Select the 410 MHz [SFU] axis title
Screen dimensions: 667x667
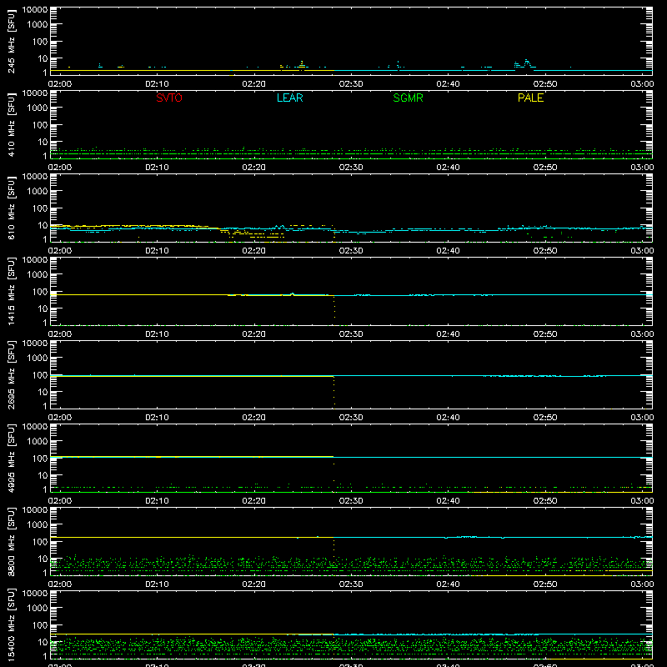pos(11,124)
